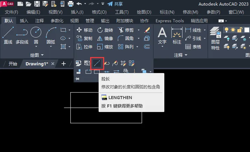Expand the Circle (圆) options arrow
Image resolution: width=250 pixels, height=152 pixels.
coord(36,47)
